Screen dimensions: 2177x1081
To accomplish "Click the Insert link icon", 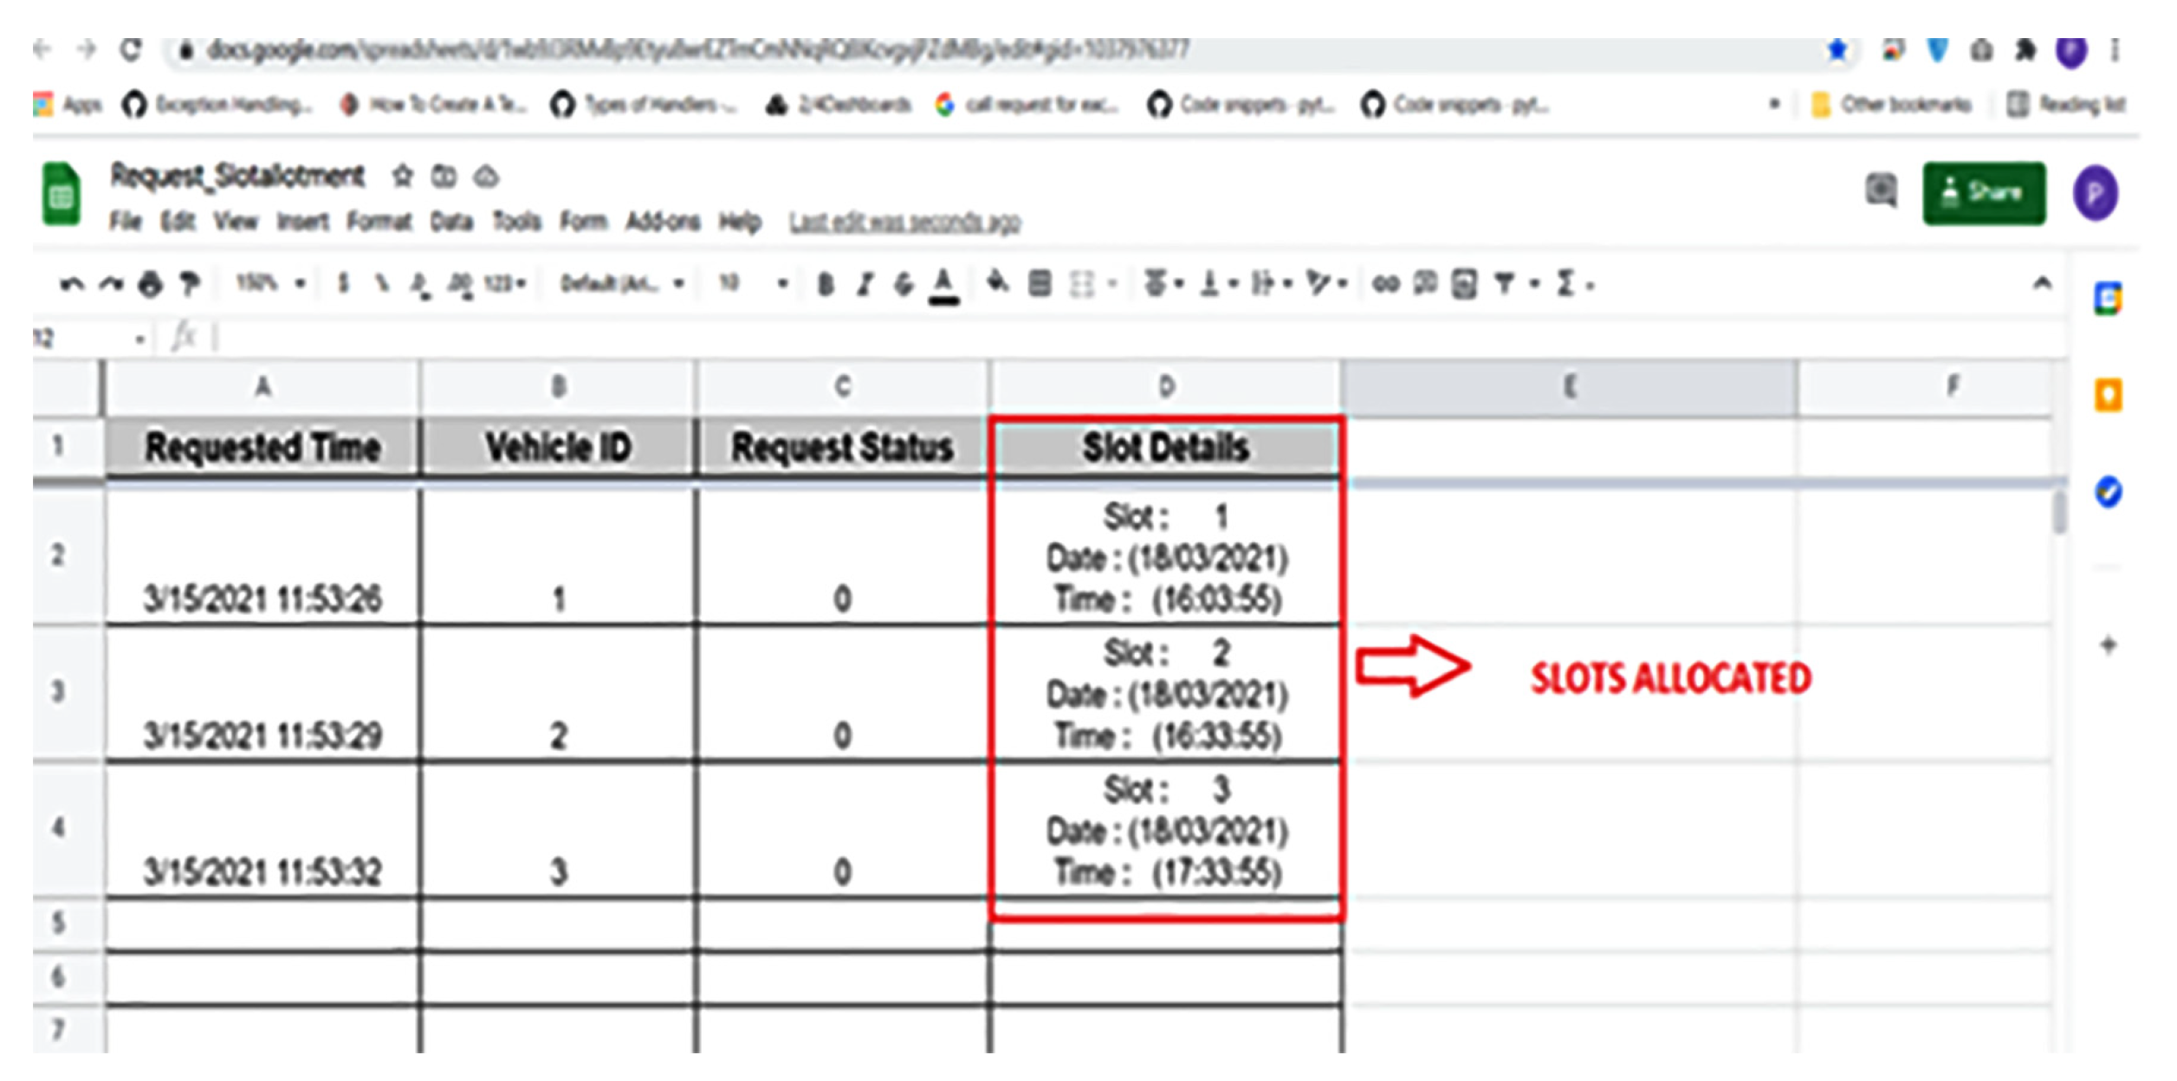I will [1385, 283].
